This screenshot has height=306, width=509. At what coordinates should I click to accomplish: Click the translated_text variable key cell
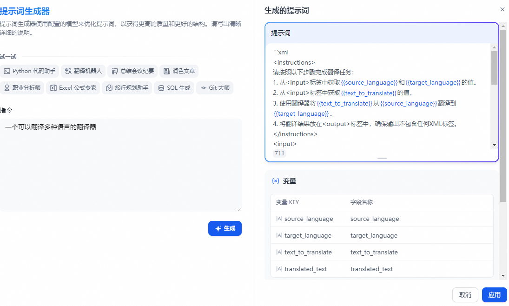click(305, 269)
